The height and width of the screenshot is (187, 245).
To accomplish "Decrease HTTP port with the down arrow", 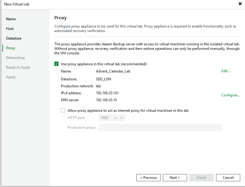I will coord(115,118).
